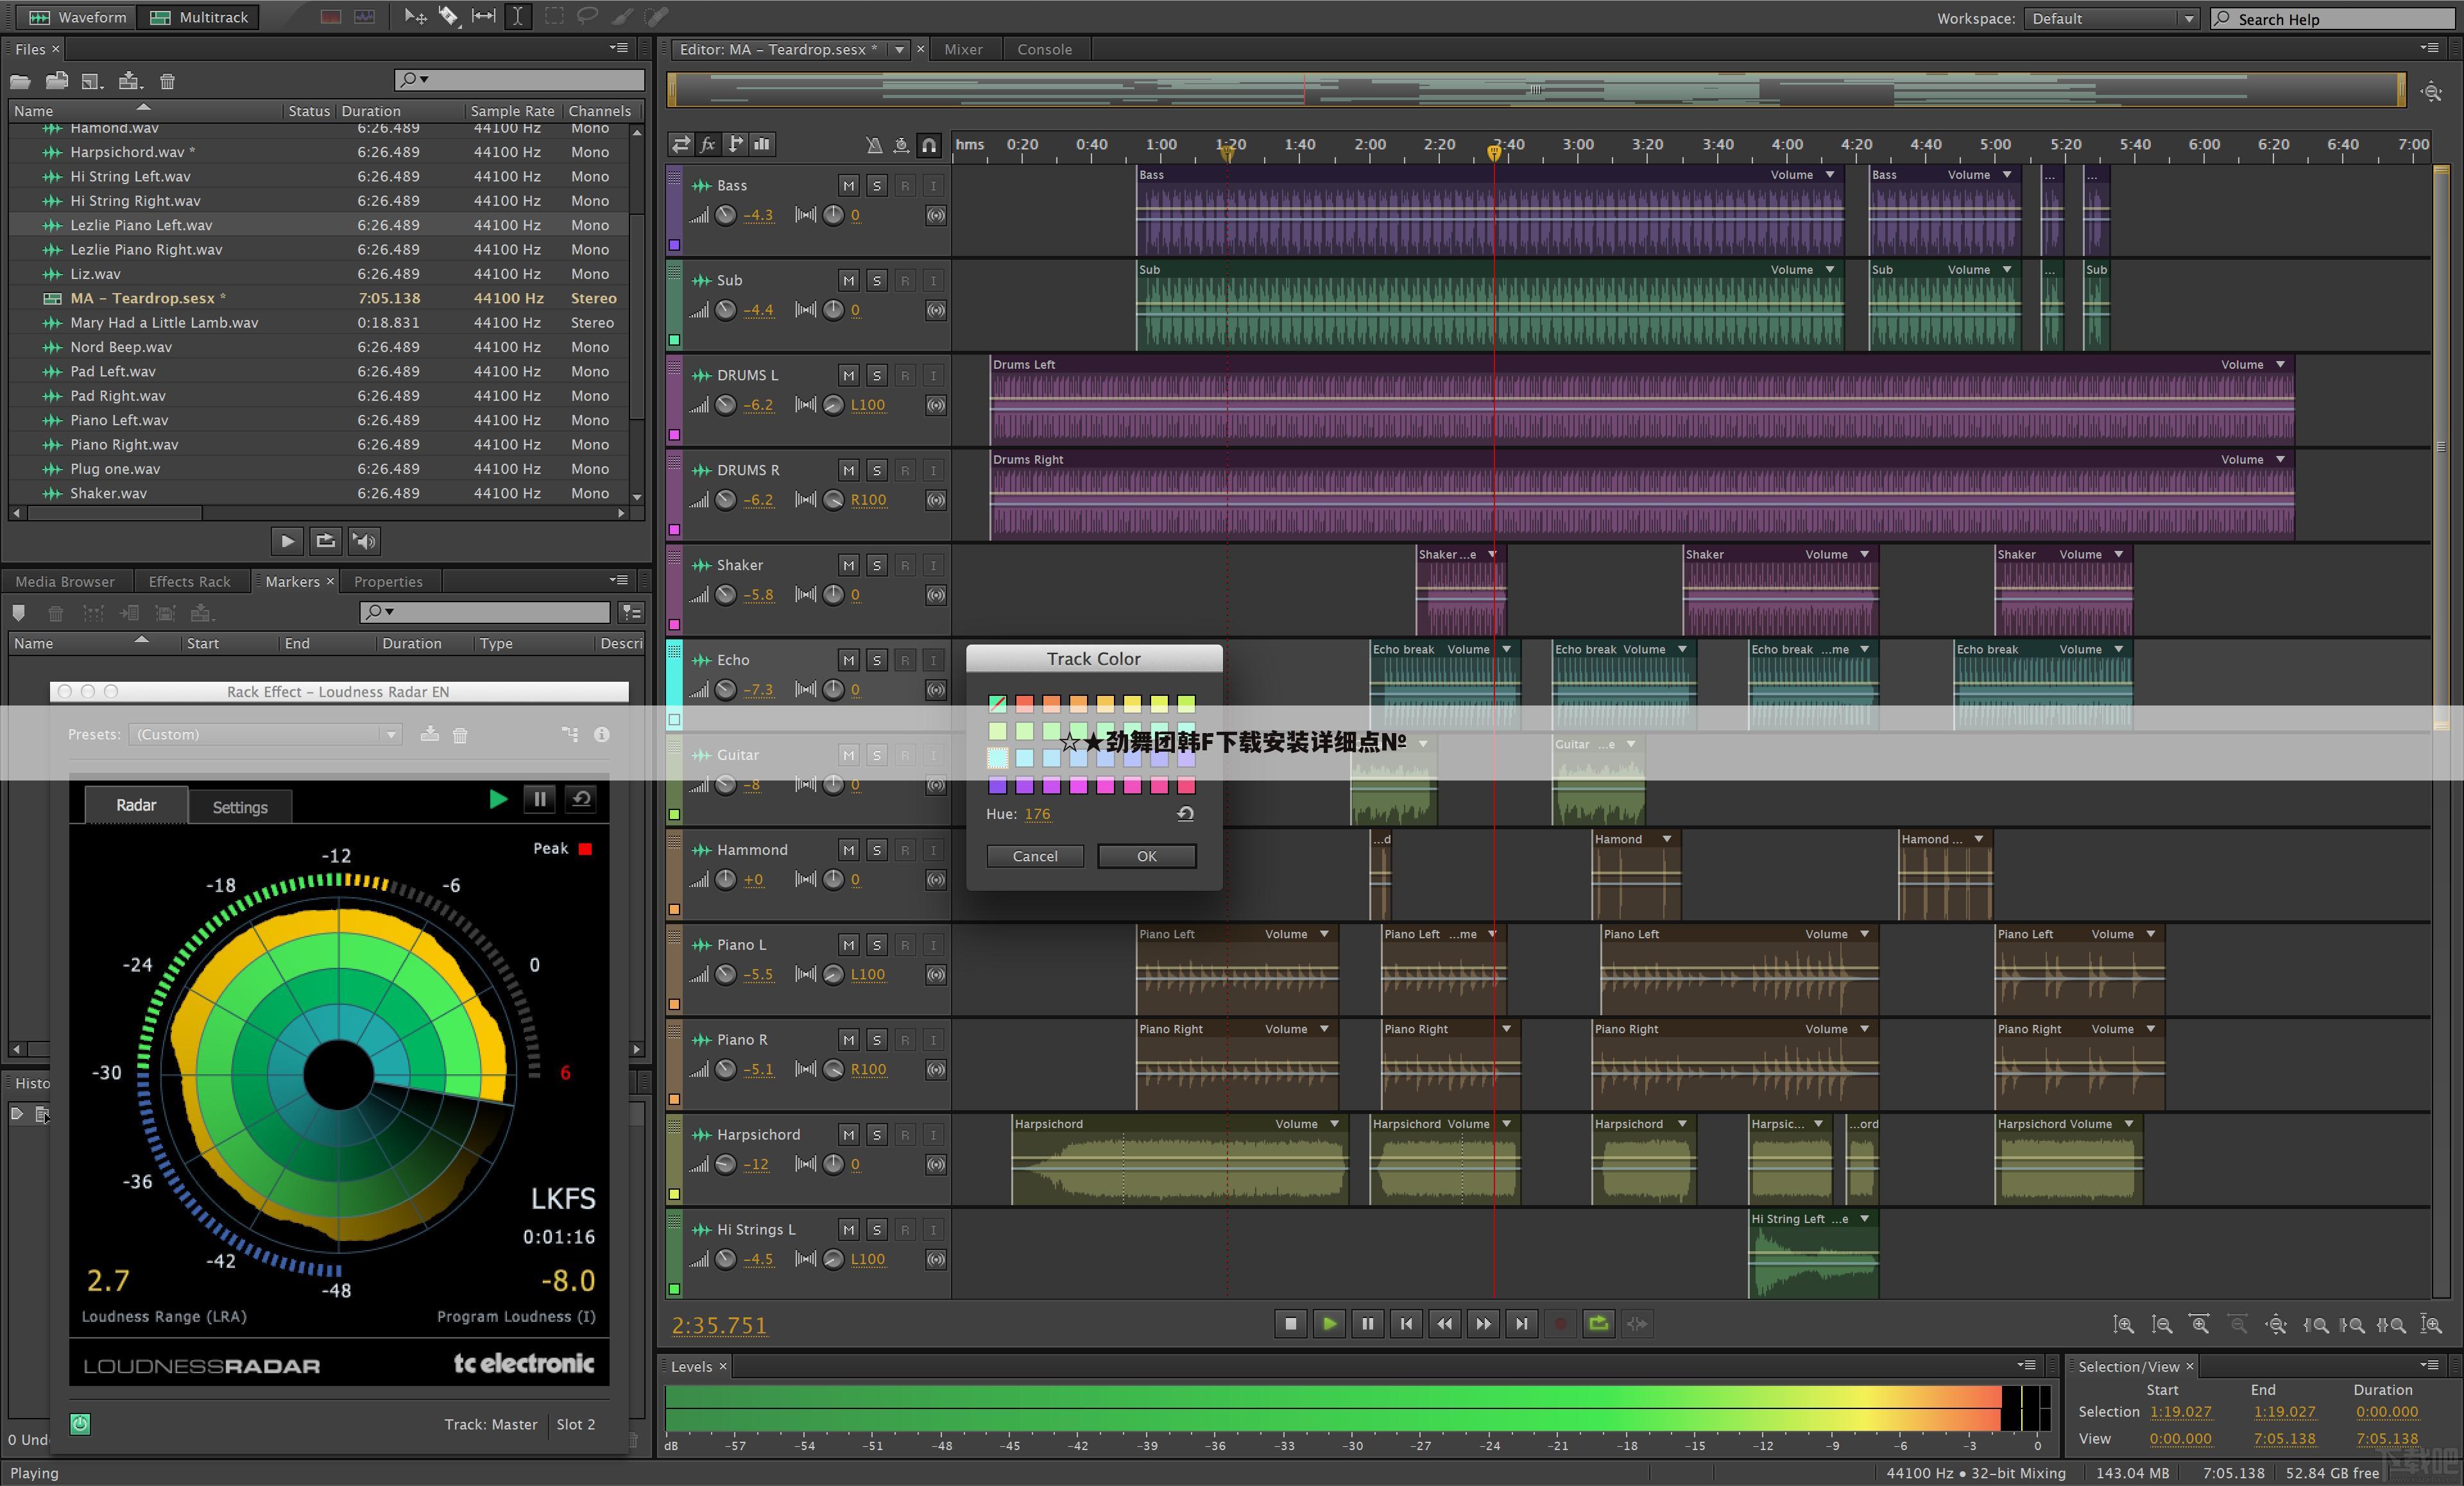Click Rewind in transport
This screenshot has width=2464, height=1486.
tap(1444, 1325)
